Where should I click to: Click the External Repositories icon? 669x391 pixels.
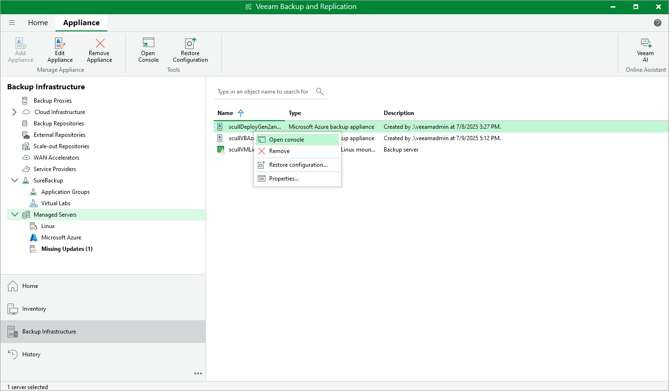coord(26,135)
